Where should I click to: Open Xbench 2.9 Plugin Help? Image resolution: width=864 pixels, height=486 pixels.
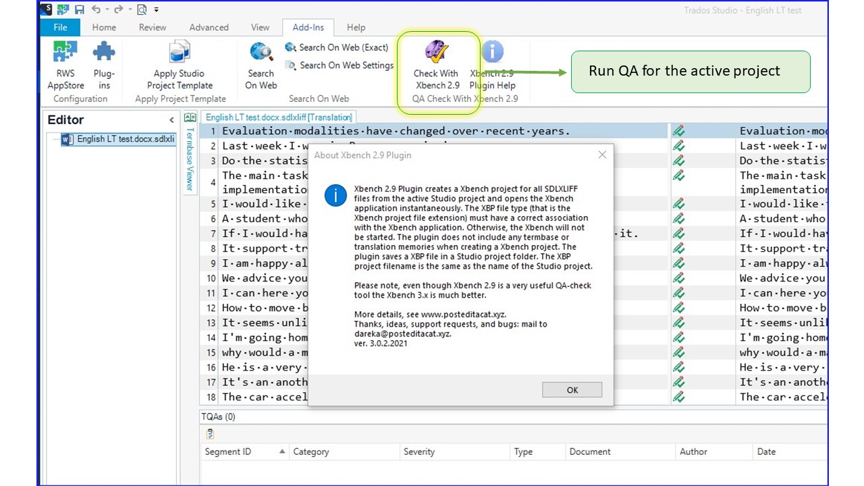point(493,65)
